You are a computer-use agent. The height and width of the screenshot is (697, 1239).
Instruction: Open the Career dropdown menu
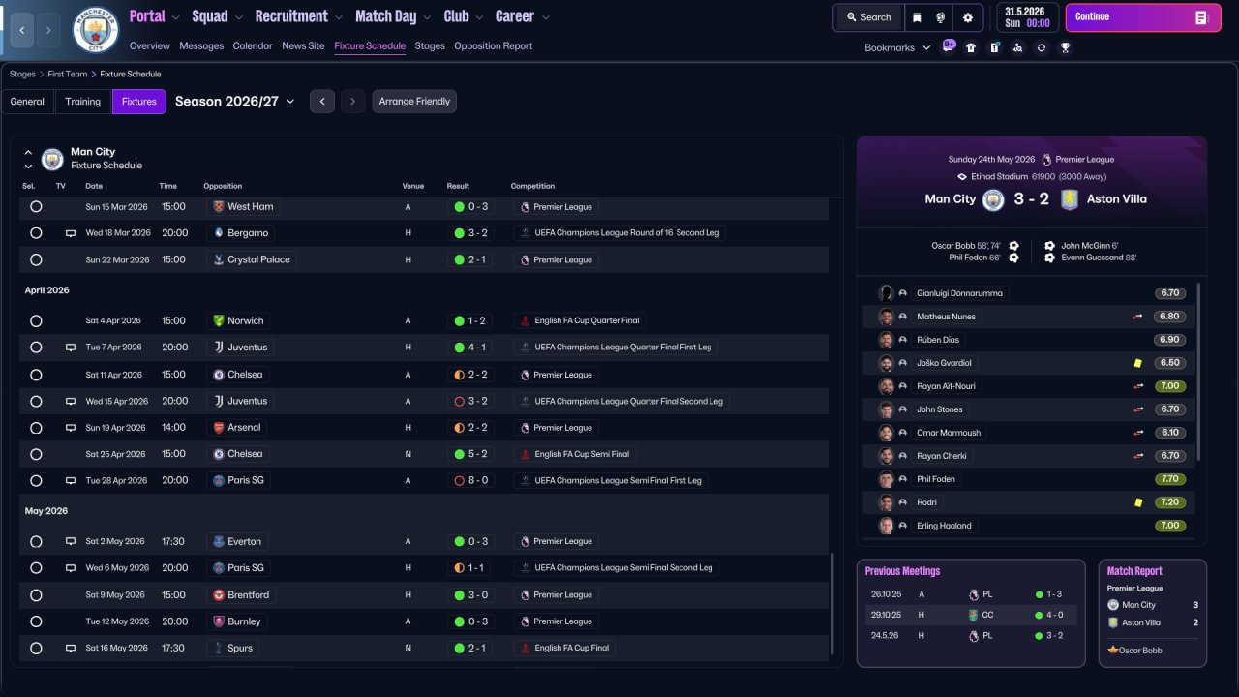(523, 16)
